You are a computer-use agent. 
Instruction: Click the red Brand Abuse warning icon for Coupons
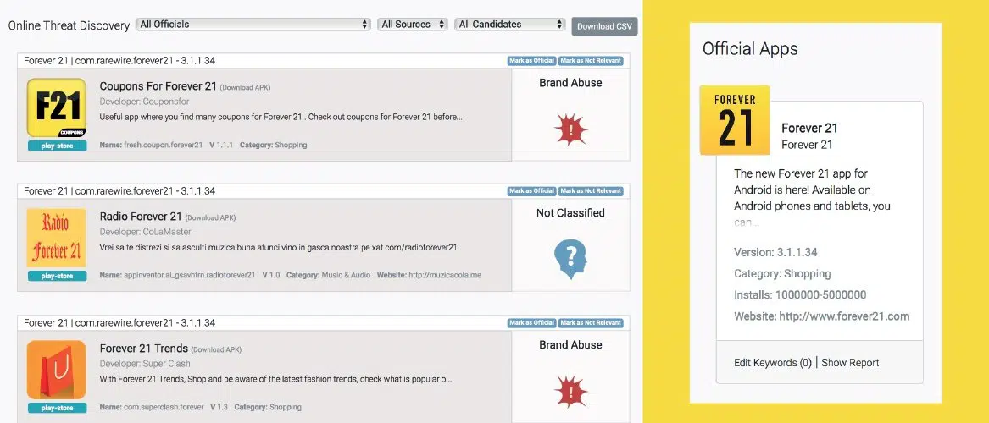click(x=570, y=129)
